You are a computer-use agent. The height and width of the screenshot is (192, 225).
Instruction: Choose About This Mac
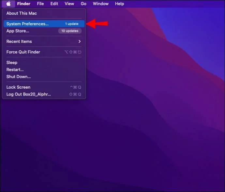[44, 13]
